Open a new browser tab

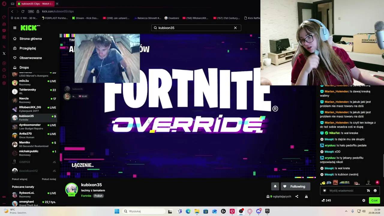coord(57,4)
